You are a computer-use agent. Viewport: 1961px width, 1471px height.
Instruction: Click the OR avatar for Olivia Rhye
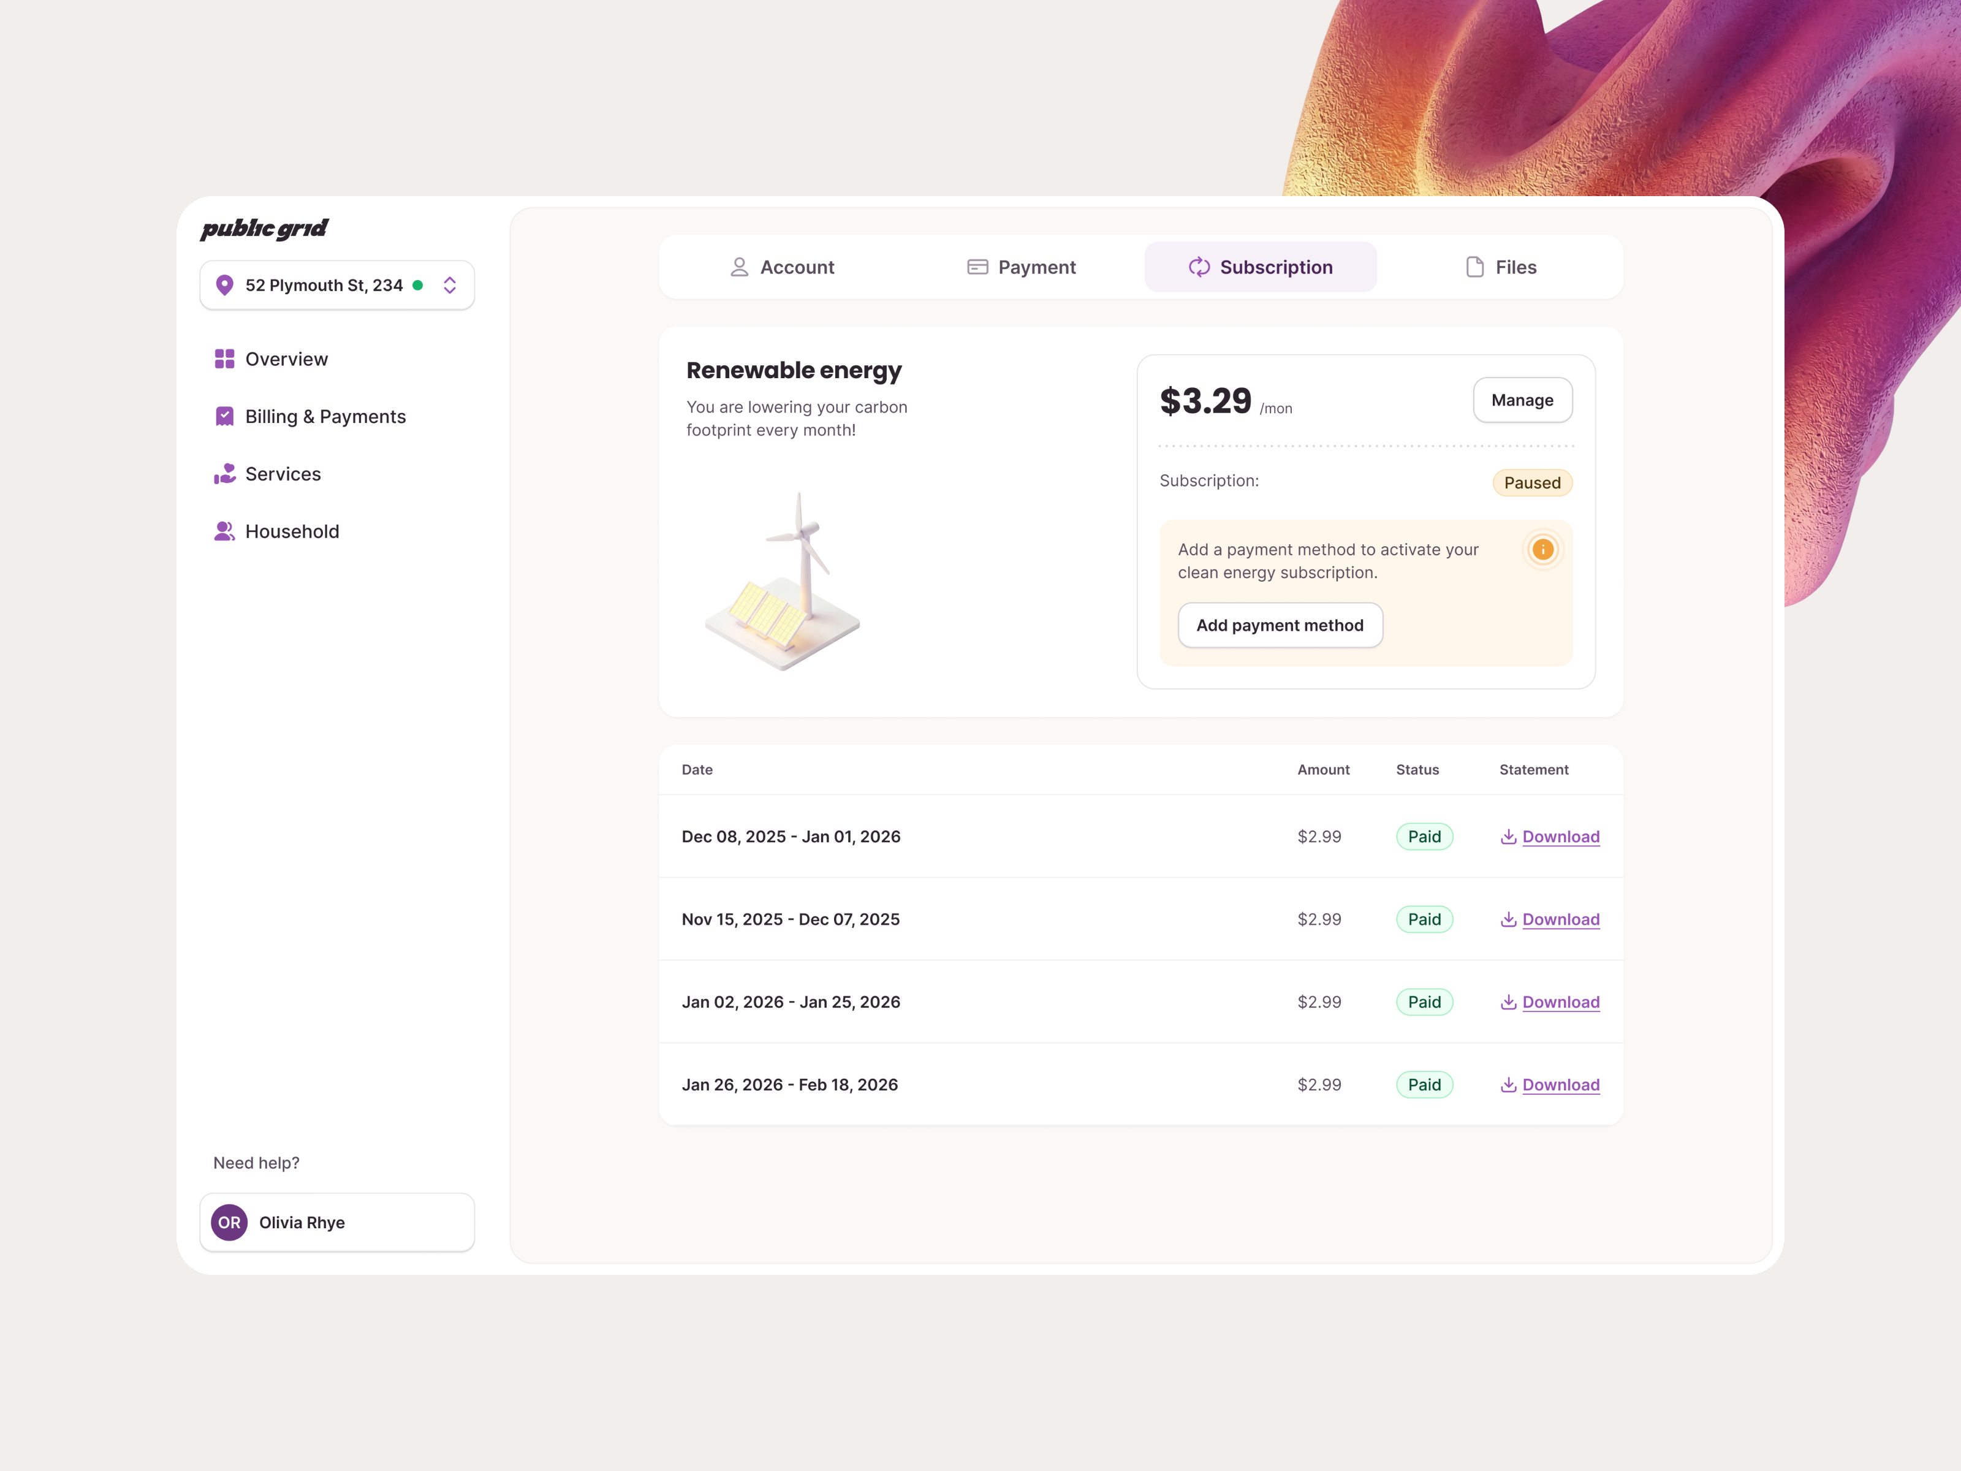(229, 1222)
